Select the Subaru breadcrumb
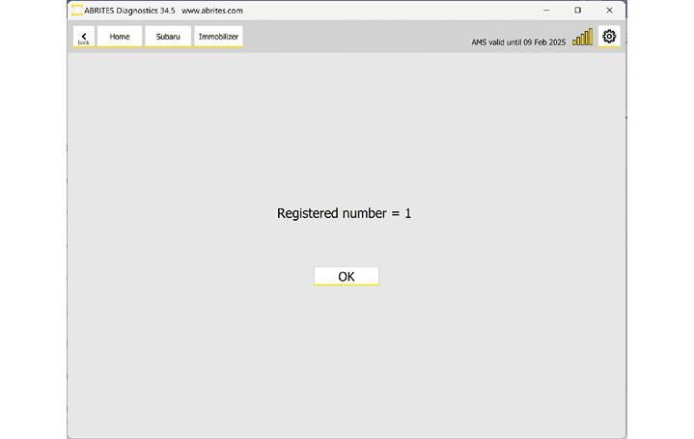 pos(168,37)
